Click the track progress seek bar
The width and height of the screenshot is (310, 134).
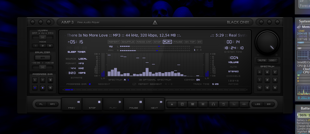click(155, 90)
